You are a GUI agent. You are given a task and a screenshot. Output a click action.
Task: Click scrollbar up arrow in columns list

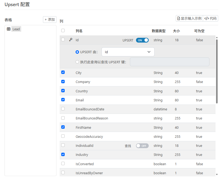pyautogui.click(x=217, y=38)
